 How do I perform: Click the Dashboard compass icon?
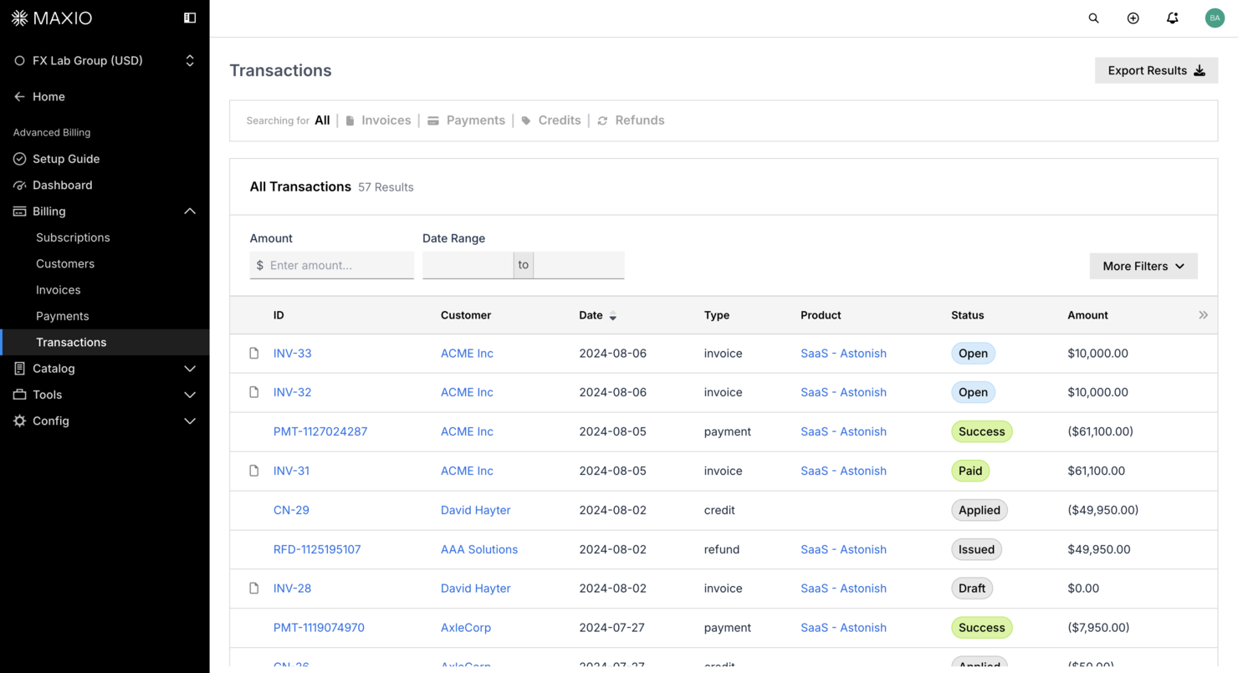pyautogui.click(x=18, y=185)
